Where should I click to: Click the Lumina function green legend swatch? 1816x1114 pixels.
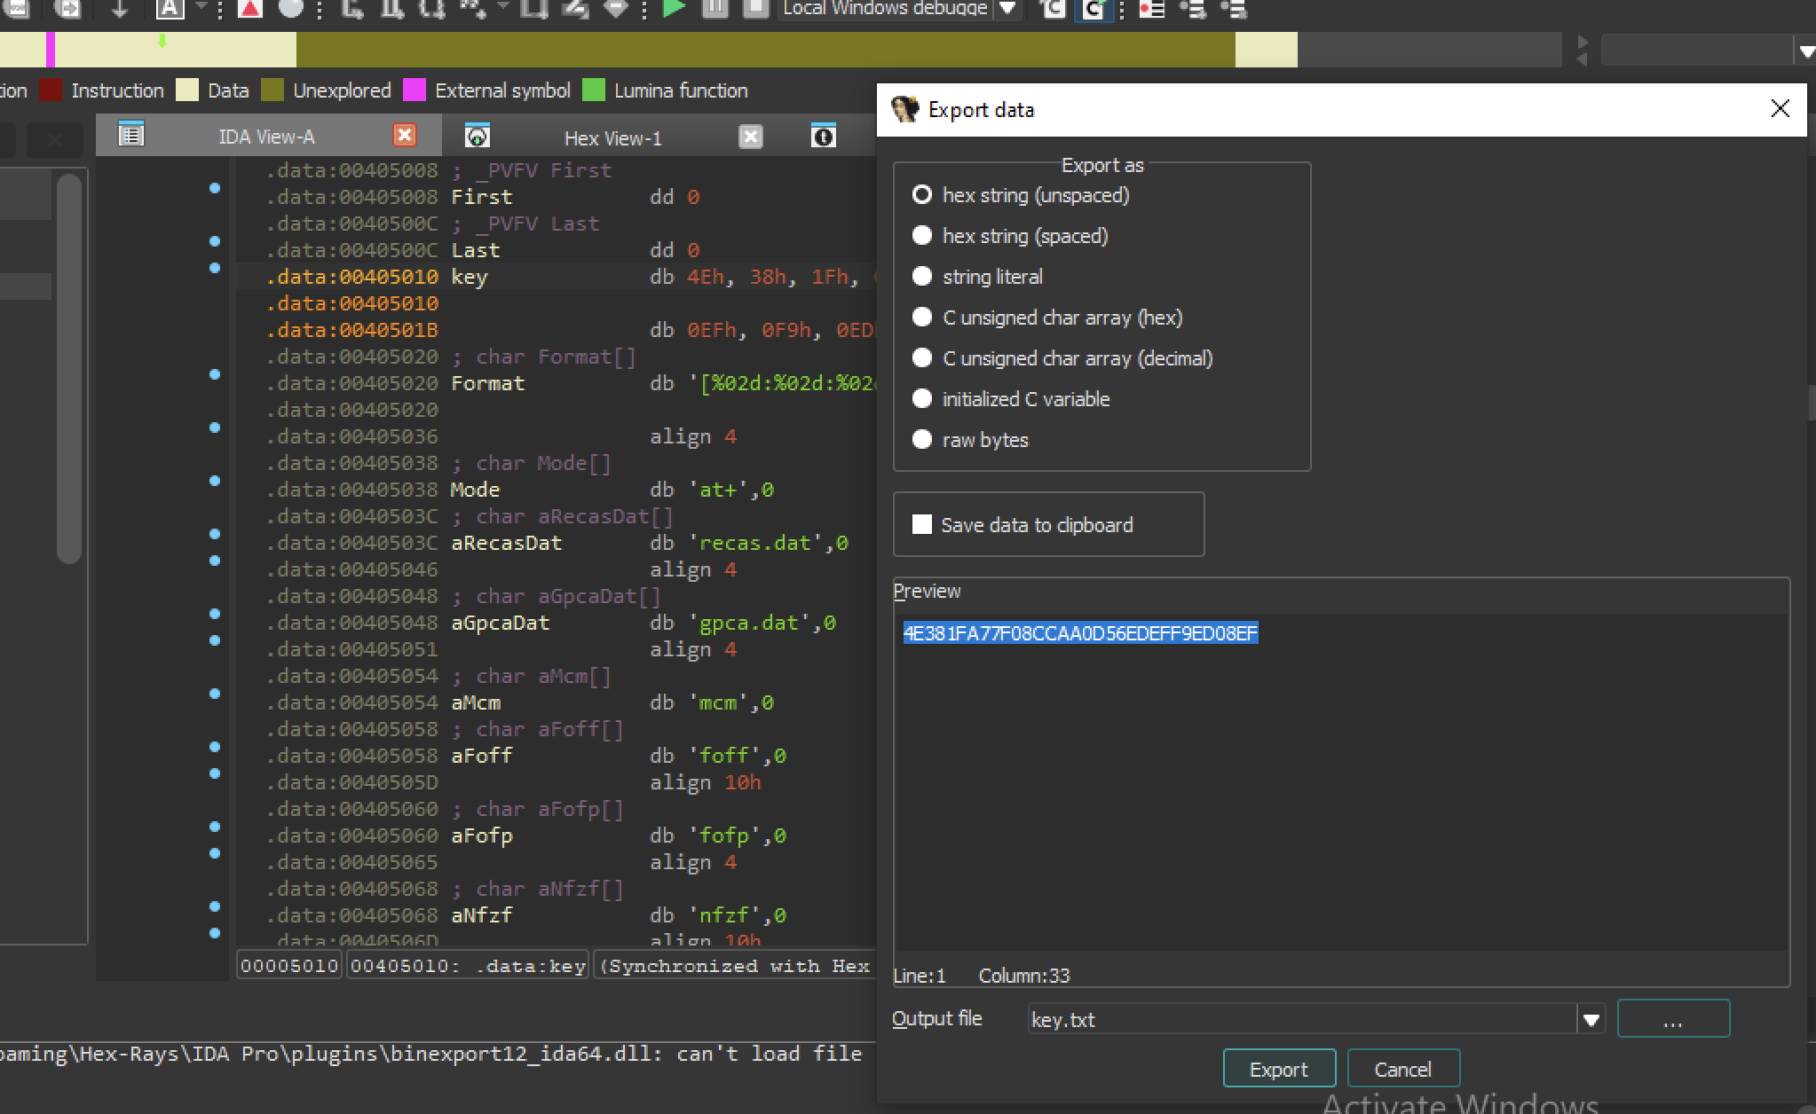(x=594, y=90)
